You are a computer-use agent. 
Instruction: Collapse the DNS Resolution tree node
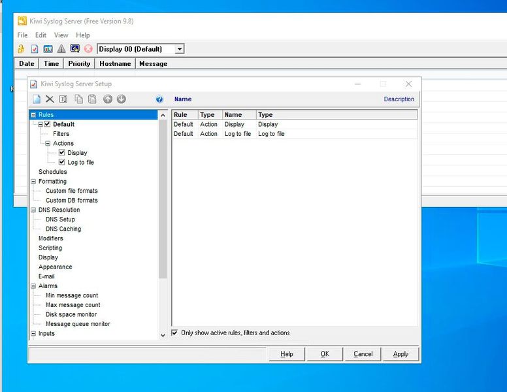33,210
